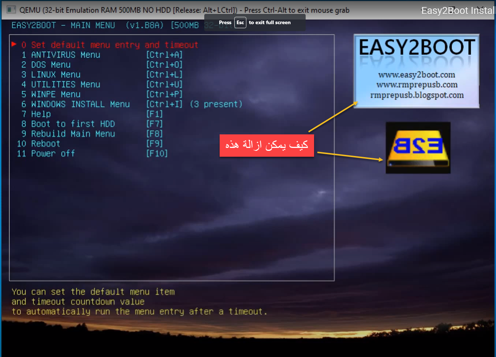
Task: Click the rmprepusb.blogspot.com address
Action: pyautogui.click(x=417, y=95)
